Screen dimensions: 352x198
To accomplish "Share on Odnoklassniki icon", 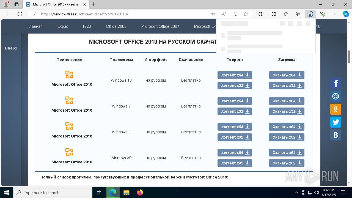I will 336,109.
